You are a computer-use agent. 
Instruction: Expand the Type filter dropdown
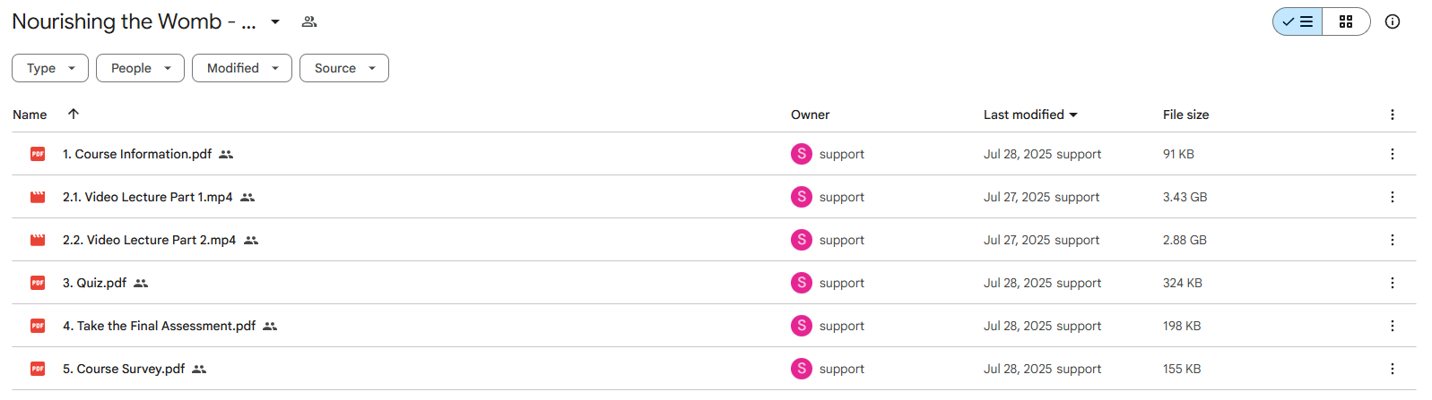coord(50,68)
